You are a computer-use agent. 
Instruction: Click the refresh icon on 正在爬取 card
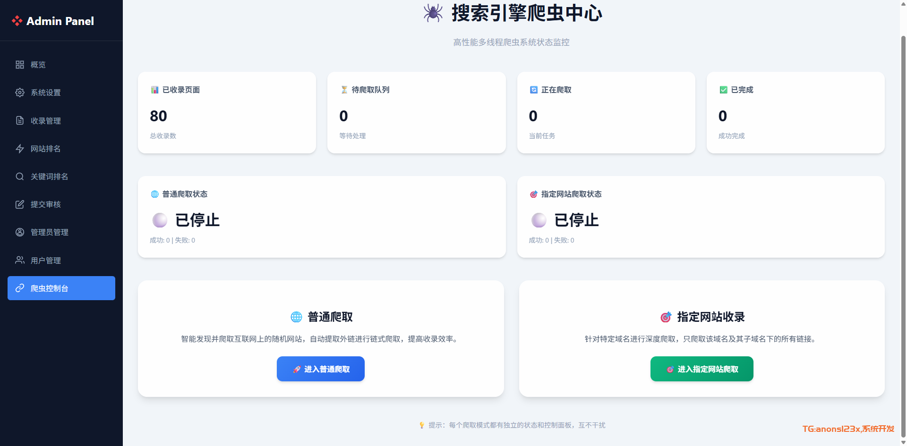(x=534, y=90)
